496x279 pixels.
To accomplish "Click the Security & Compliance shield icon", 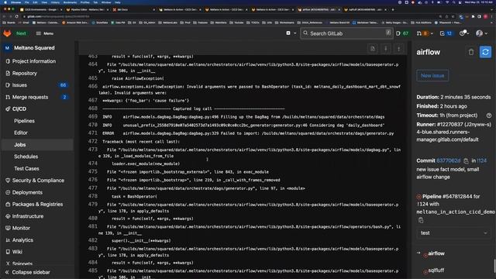I will click(x=8, y=181).
